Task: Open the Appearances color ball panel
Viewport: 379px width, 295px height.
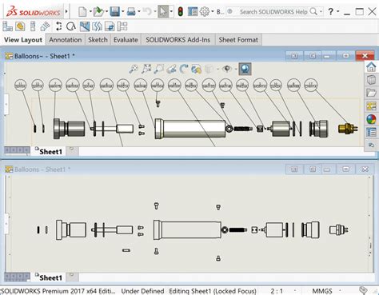Action: click(371, 119)
